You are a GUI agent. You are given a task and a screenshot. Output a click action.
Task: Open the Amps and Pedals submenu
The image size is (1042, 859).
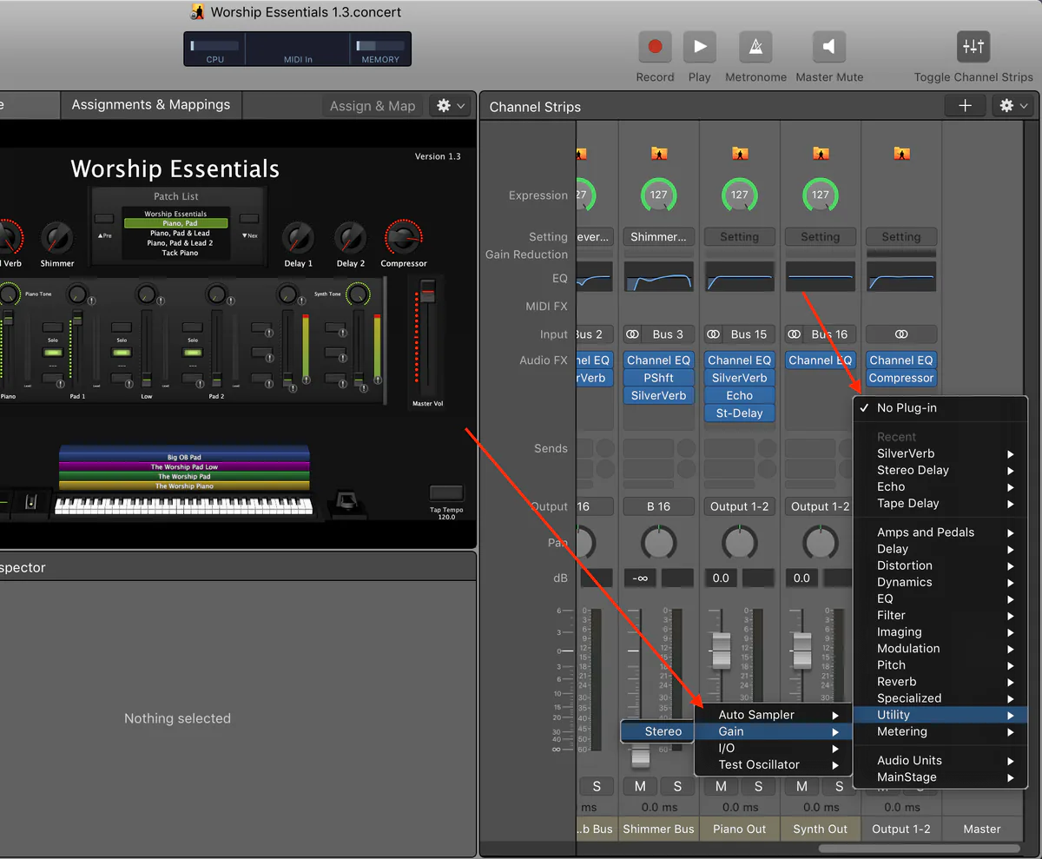coord(940,532)
